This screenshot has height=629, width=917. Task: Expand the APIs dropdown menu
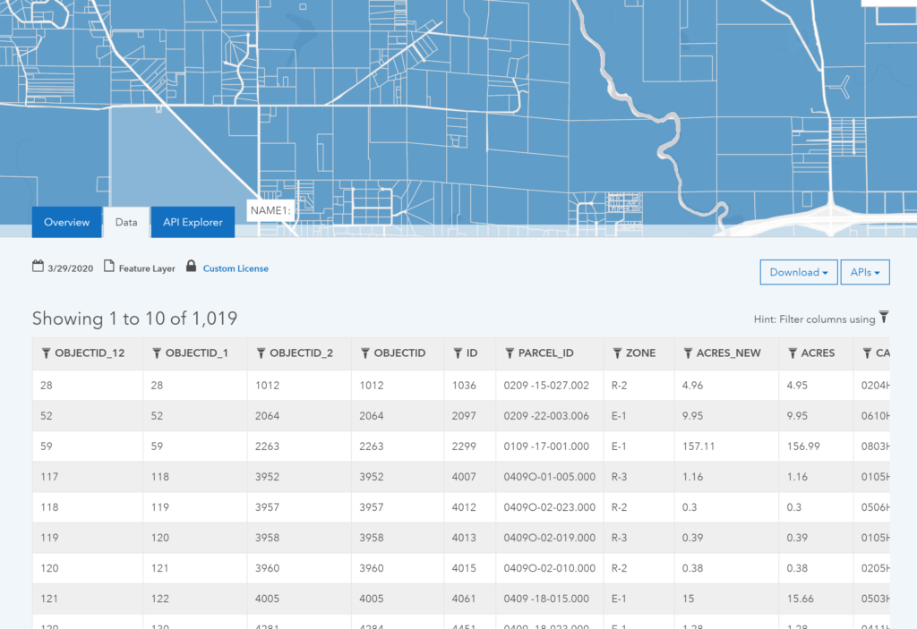864,272
